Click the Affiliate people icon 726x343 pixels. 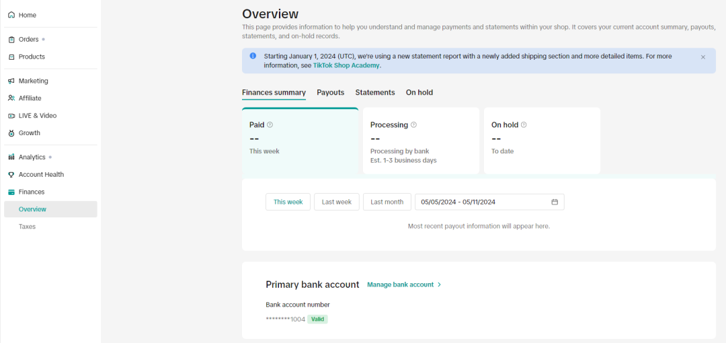pos(11,98)
